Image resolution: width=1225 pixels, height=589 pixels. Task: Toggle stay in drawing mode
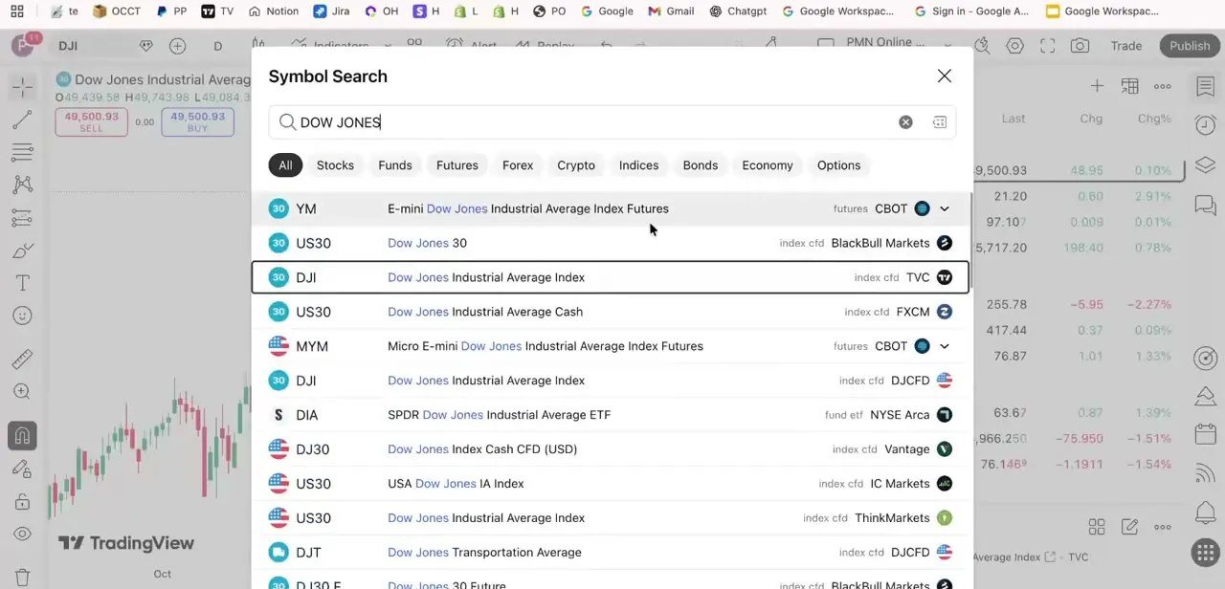click(x=22, y=469)
